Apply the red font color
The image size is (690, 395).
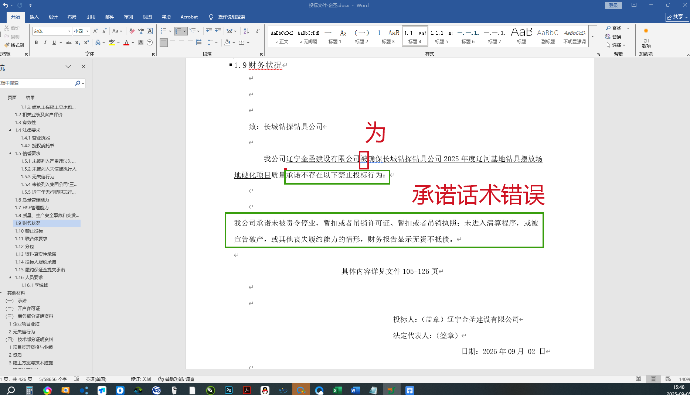click(x=126, y=42)
